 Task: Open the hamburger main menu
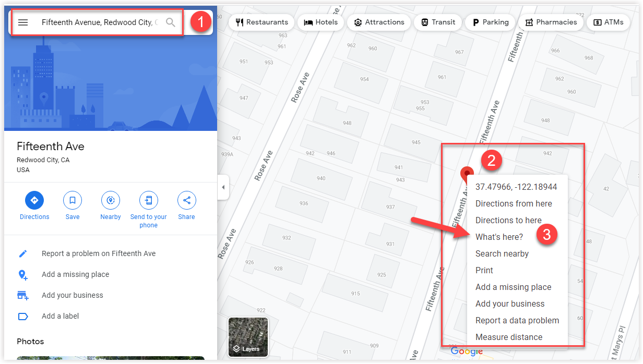23,22
